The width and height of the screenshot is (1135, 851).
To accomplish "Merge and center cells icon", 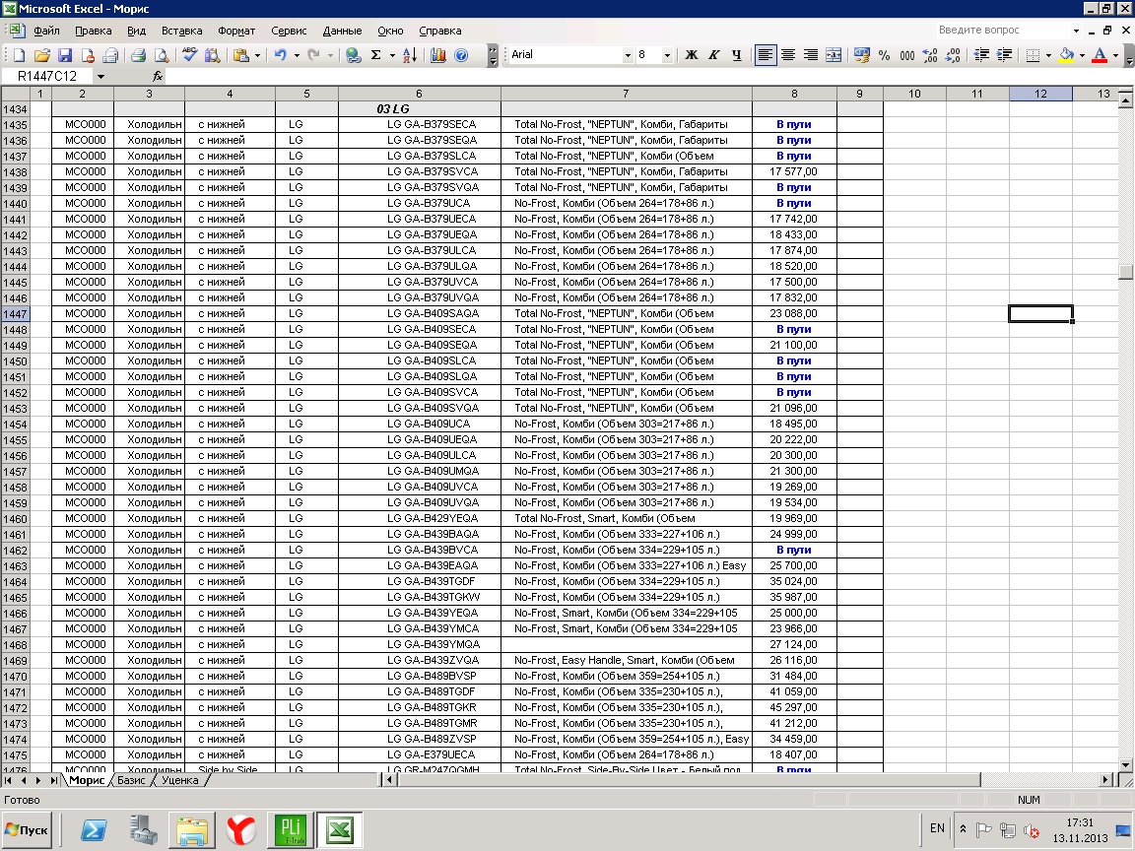I will click(x=834, y=55).
